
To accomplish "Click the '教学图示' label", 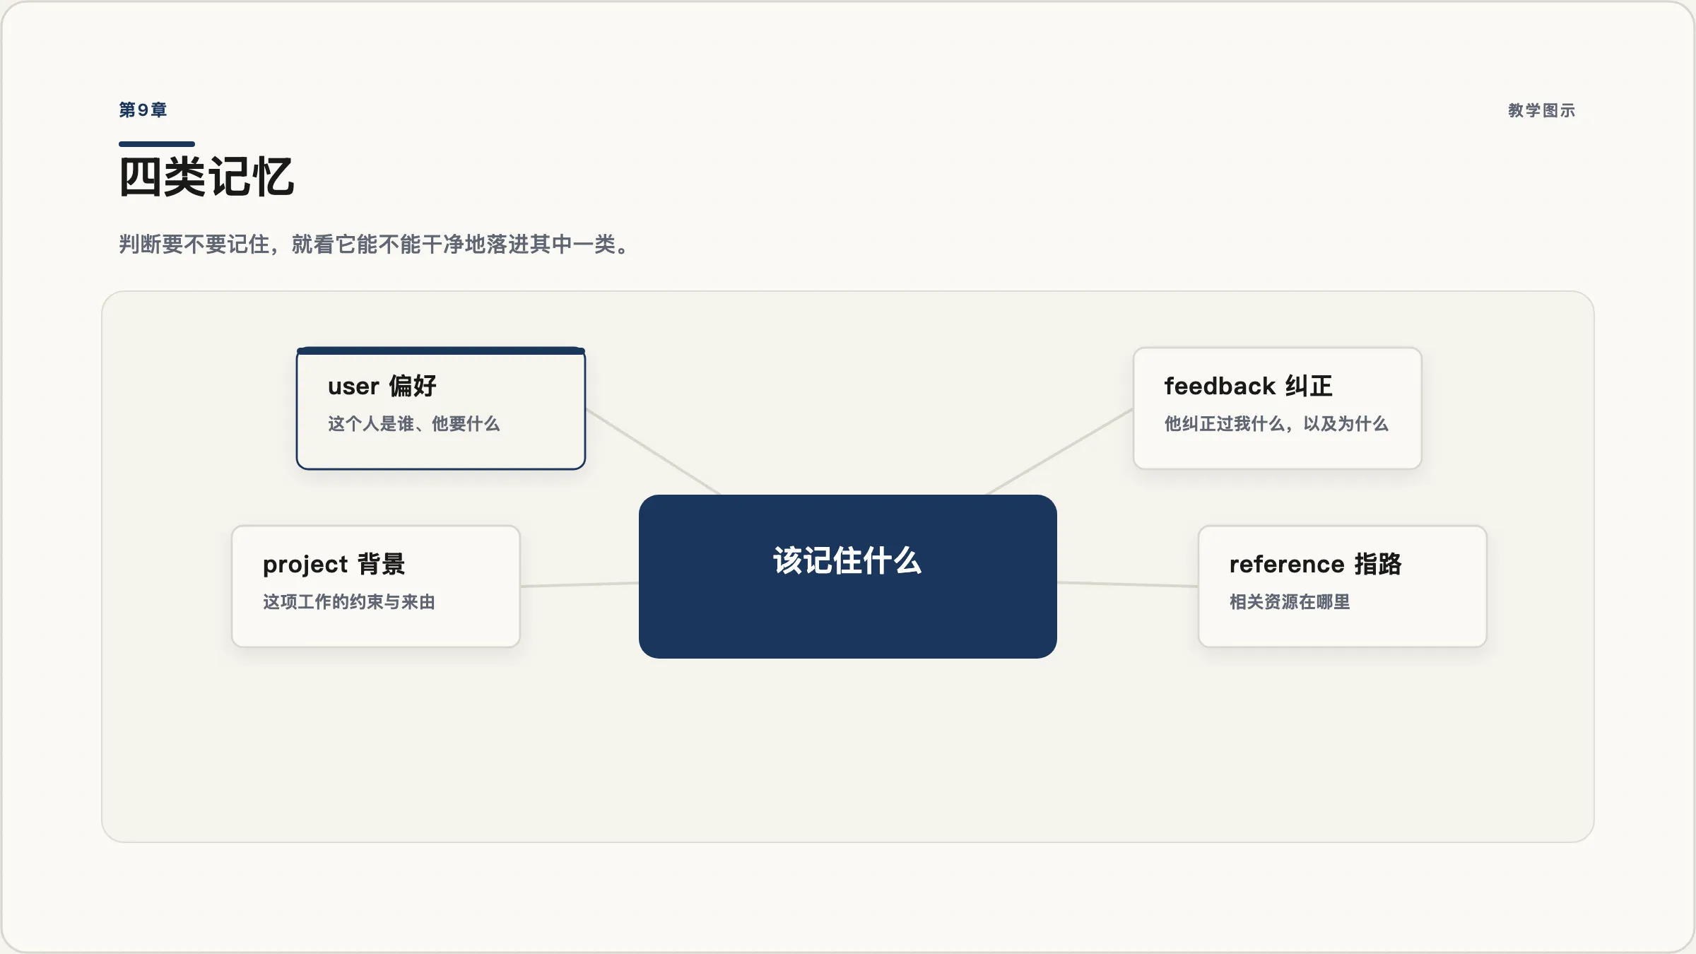I will pyautogui.click(x=1542, y=110).
